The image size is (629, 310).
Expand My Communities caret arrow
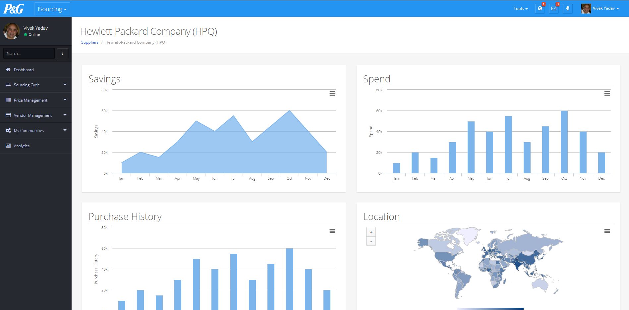tap(65, 130)
